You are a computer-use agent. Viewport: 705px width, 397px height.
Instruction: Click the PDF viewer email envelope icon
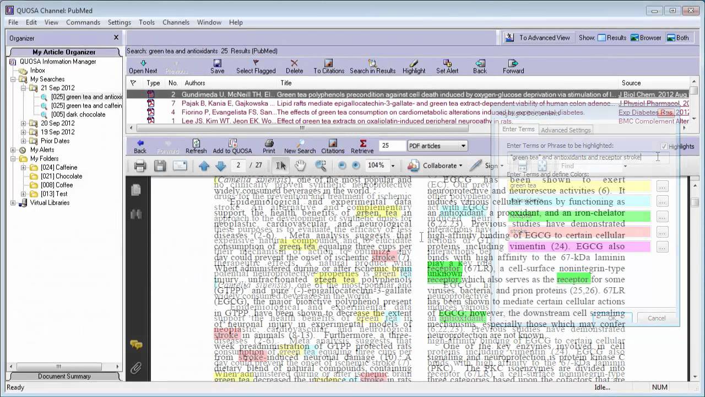pyautogui.click(x=180, y=165)
